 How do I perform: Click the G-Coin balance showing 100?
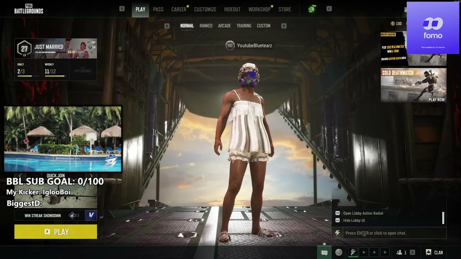396,24
